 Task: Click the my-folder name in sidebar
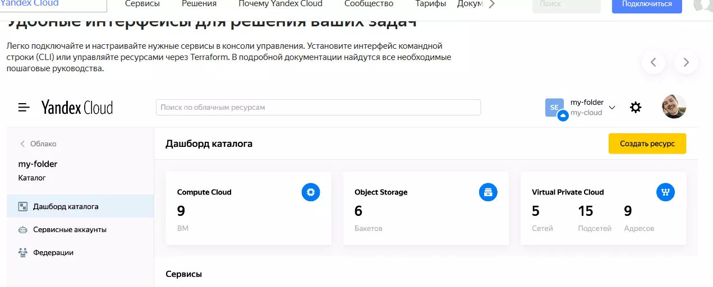[38, 164]
